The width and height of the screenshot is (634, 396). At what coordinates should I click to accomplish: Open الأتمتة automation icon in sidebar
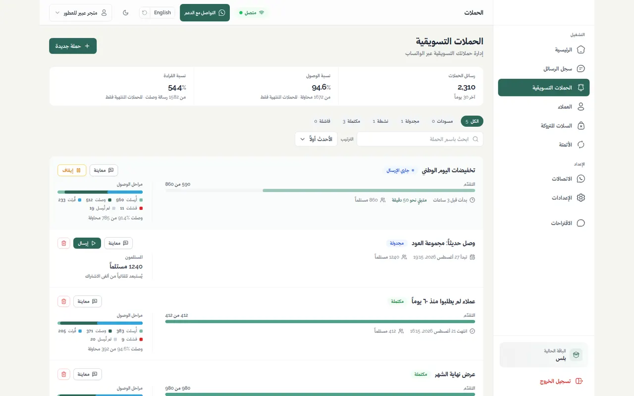tap(581, 145)
